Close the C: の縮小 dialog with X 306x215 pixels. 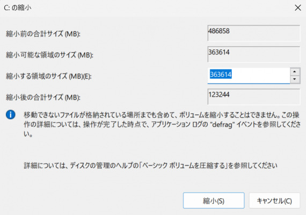tap(298, 8)
